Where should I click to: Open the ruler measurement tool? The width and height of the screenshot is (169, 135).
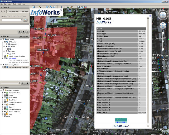click(61, 7)
